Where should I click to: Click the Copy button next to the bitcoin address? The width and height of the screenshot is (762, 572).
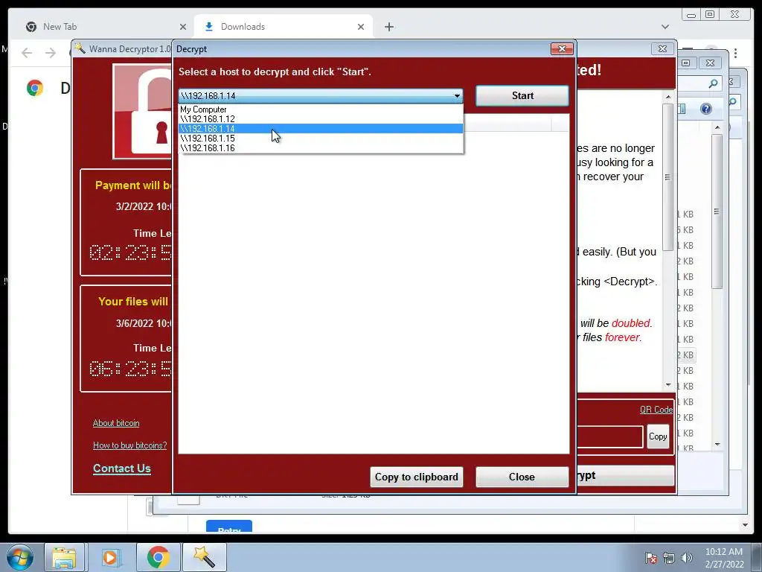[x=658, y=436]
